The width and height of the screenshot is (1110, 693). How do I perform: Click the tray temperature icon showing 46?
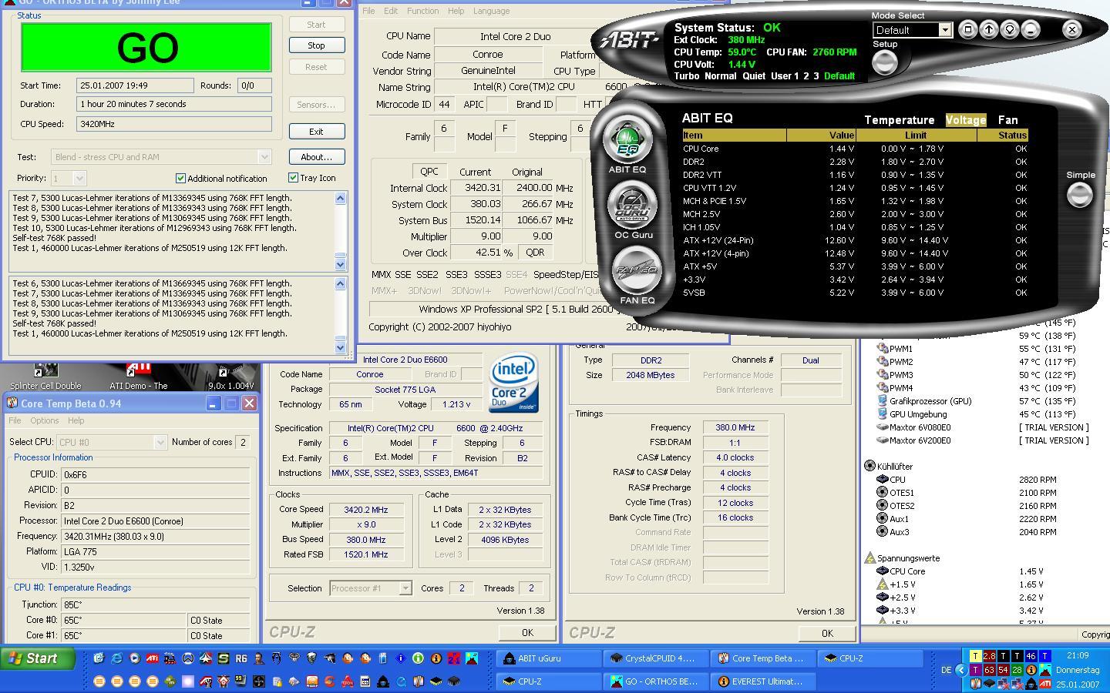pyautogui.click(x=1031, y=656)
